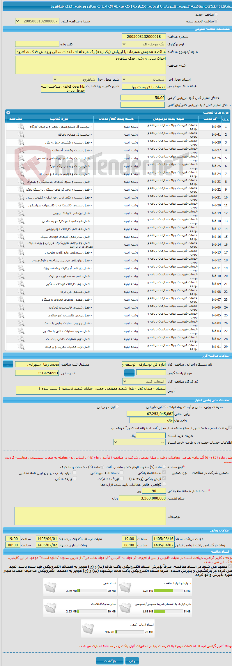Collapse the حوزه های فعالیت section

[8, 113]
